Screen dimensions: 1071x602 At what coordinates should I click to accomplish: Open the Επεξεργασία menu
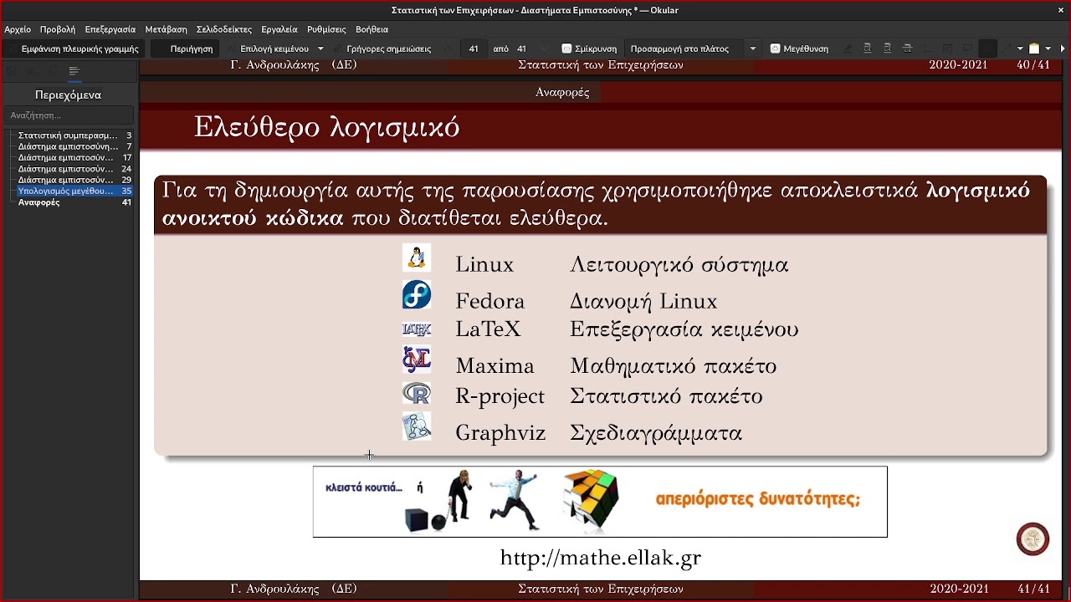[110, 29]
